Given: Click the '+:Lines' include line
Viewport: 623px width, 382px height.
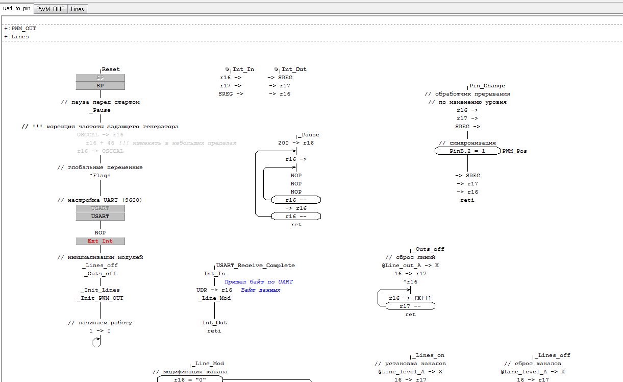Looking at the screenshot, I should click(x=17, y=37).
